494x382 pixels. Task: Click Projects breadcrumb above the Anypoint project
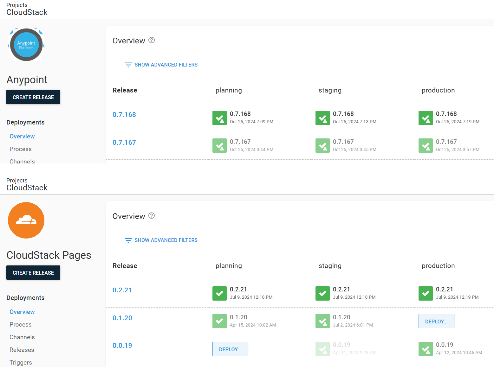tap(17, 5)
